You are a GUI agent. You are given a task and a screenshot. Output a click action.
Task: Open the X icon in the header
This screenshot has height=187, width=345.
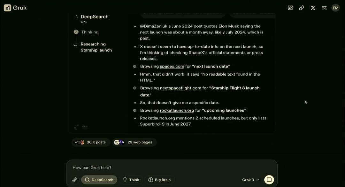tap(313, 8)
